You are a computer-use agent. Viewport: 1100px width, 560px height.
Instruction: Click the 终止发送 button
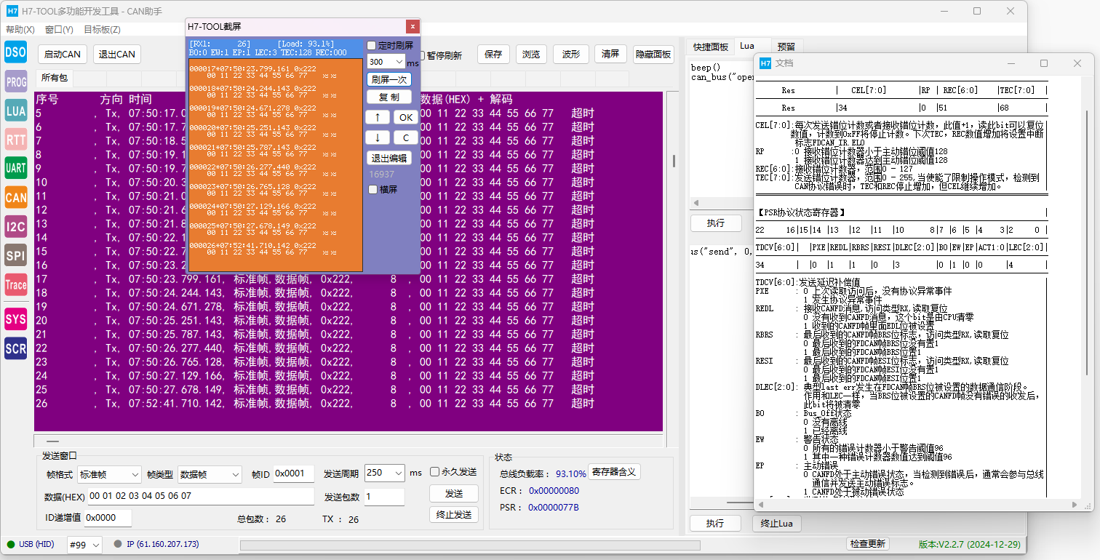click(454, 514)
